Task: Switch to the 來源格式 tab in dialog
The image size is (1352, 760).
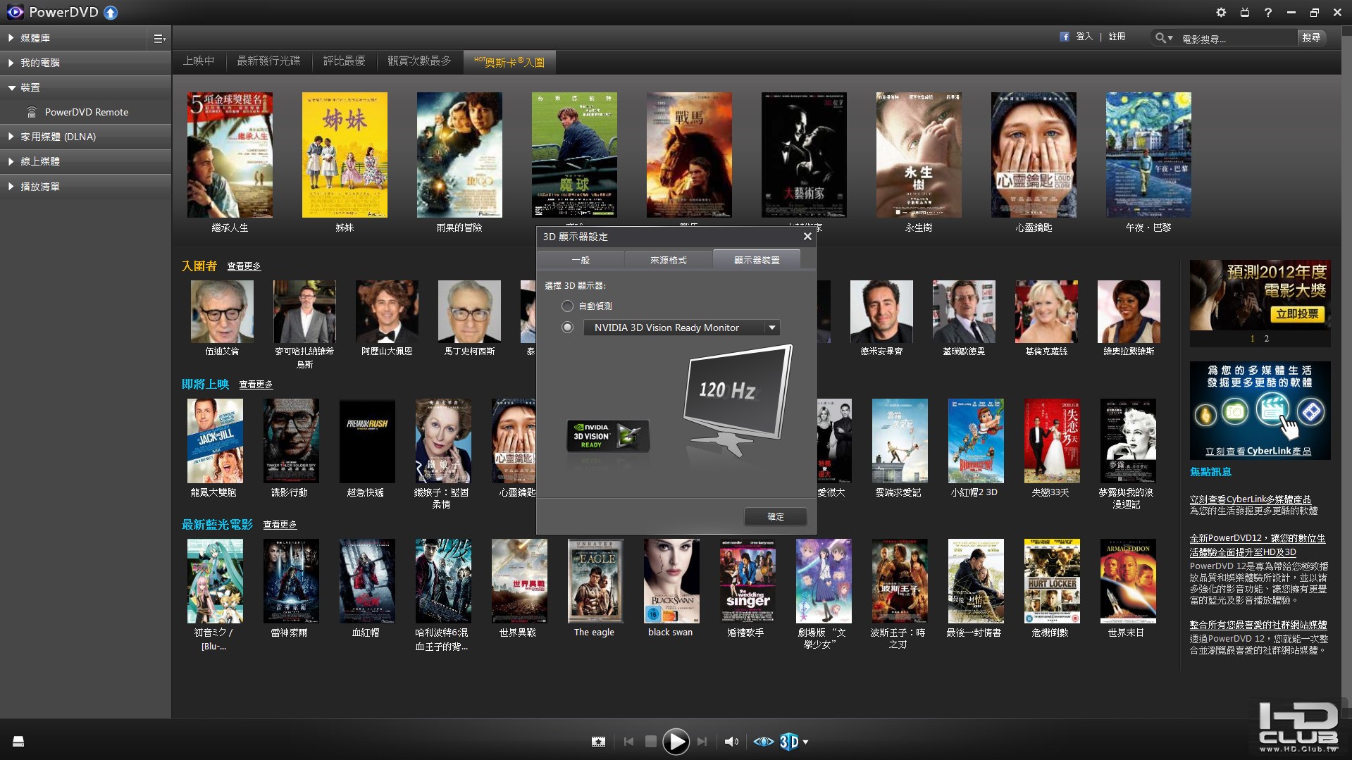Action: pyautogui.click(x=669, y=260)
